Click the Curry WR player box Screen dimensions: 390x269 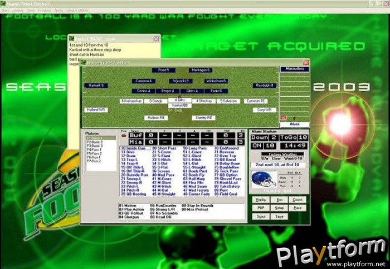265,109
